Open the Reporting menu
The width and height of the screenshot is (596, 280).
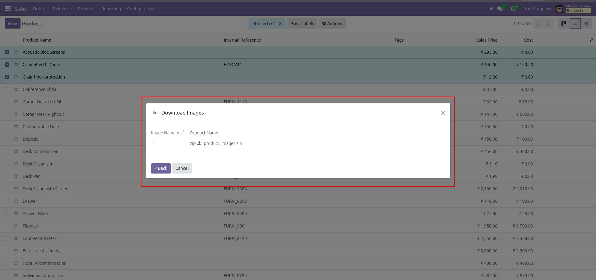coord(111,9)
